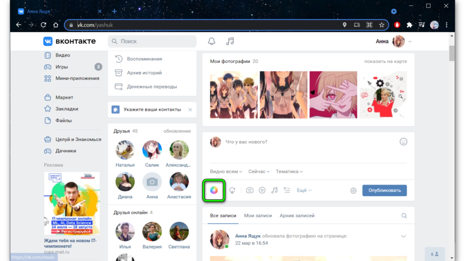Switch to the 'Мои записи' tab
The image size is (465, 261).
[258, 216]
